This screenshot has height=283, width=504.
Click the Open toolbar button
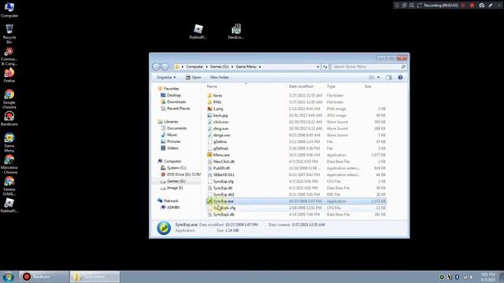(193, 77)
